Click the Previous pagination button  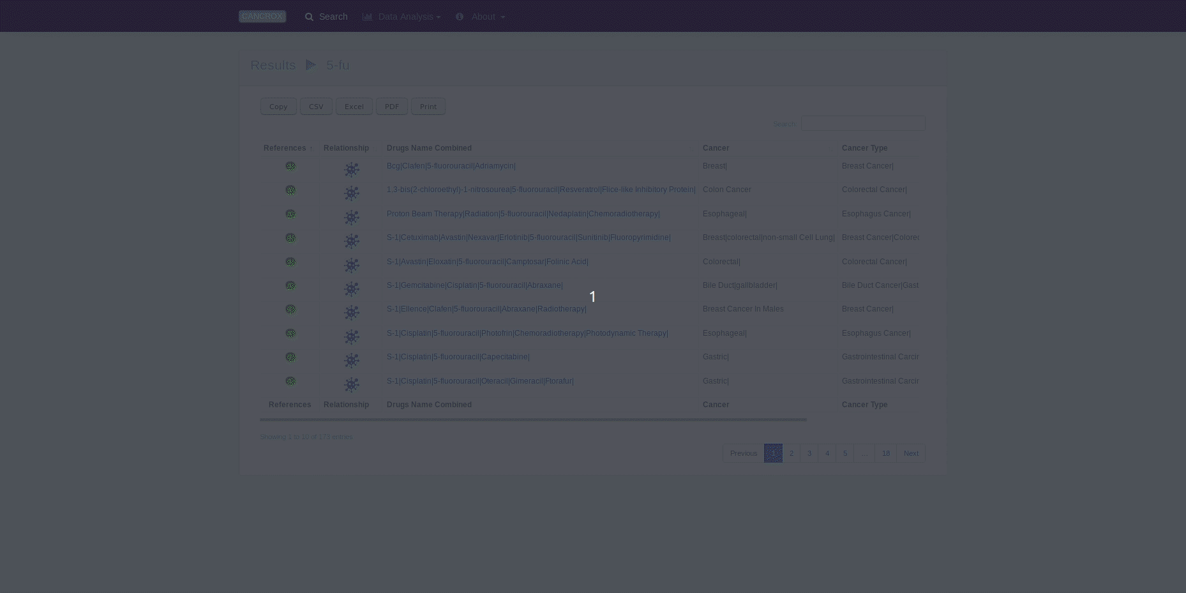pos(744,453)
